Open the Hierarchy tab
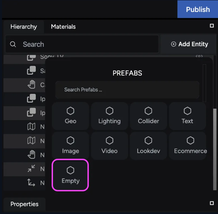 24,27
